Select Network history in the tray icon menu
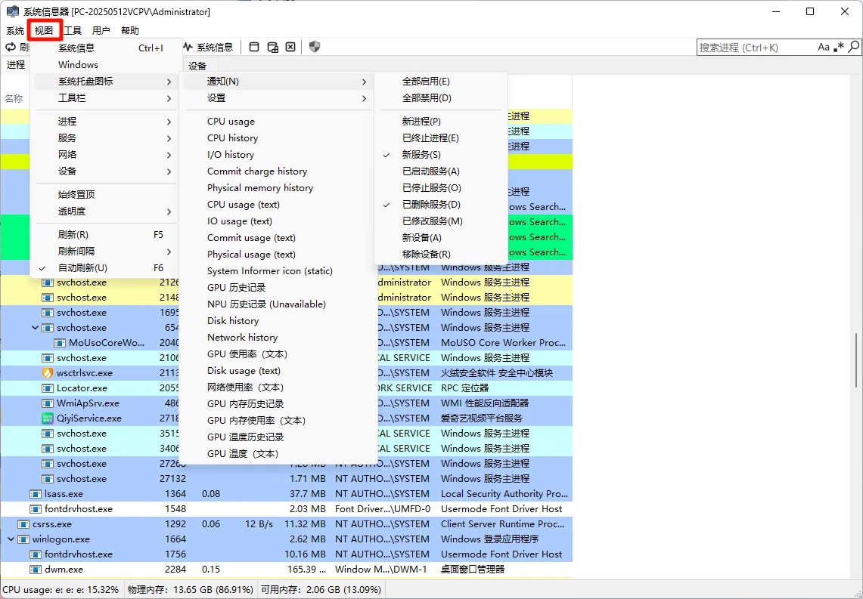 pos(278,338)
